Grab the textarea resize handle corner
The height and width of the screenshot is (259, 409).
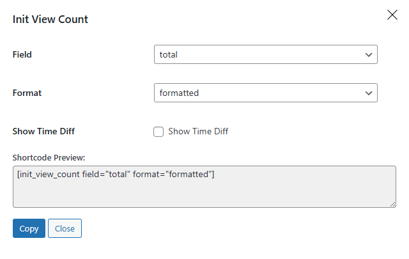coord(393,205)
